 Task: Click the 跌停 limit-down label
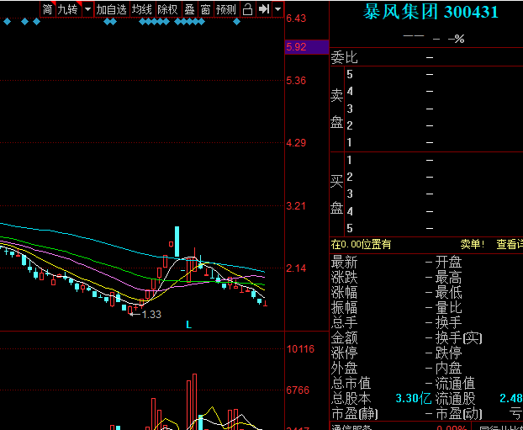449,353
